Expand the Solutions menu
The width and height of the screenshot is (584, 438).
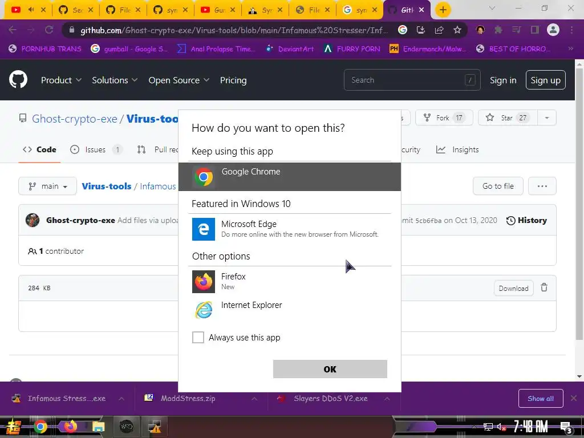(115, 80)
